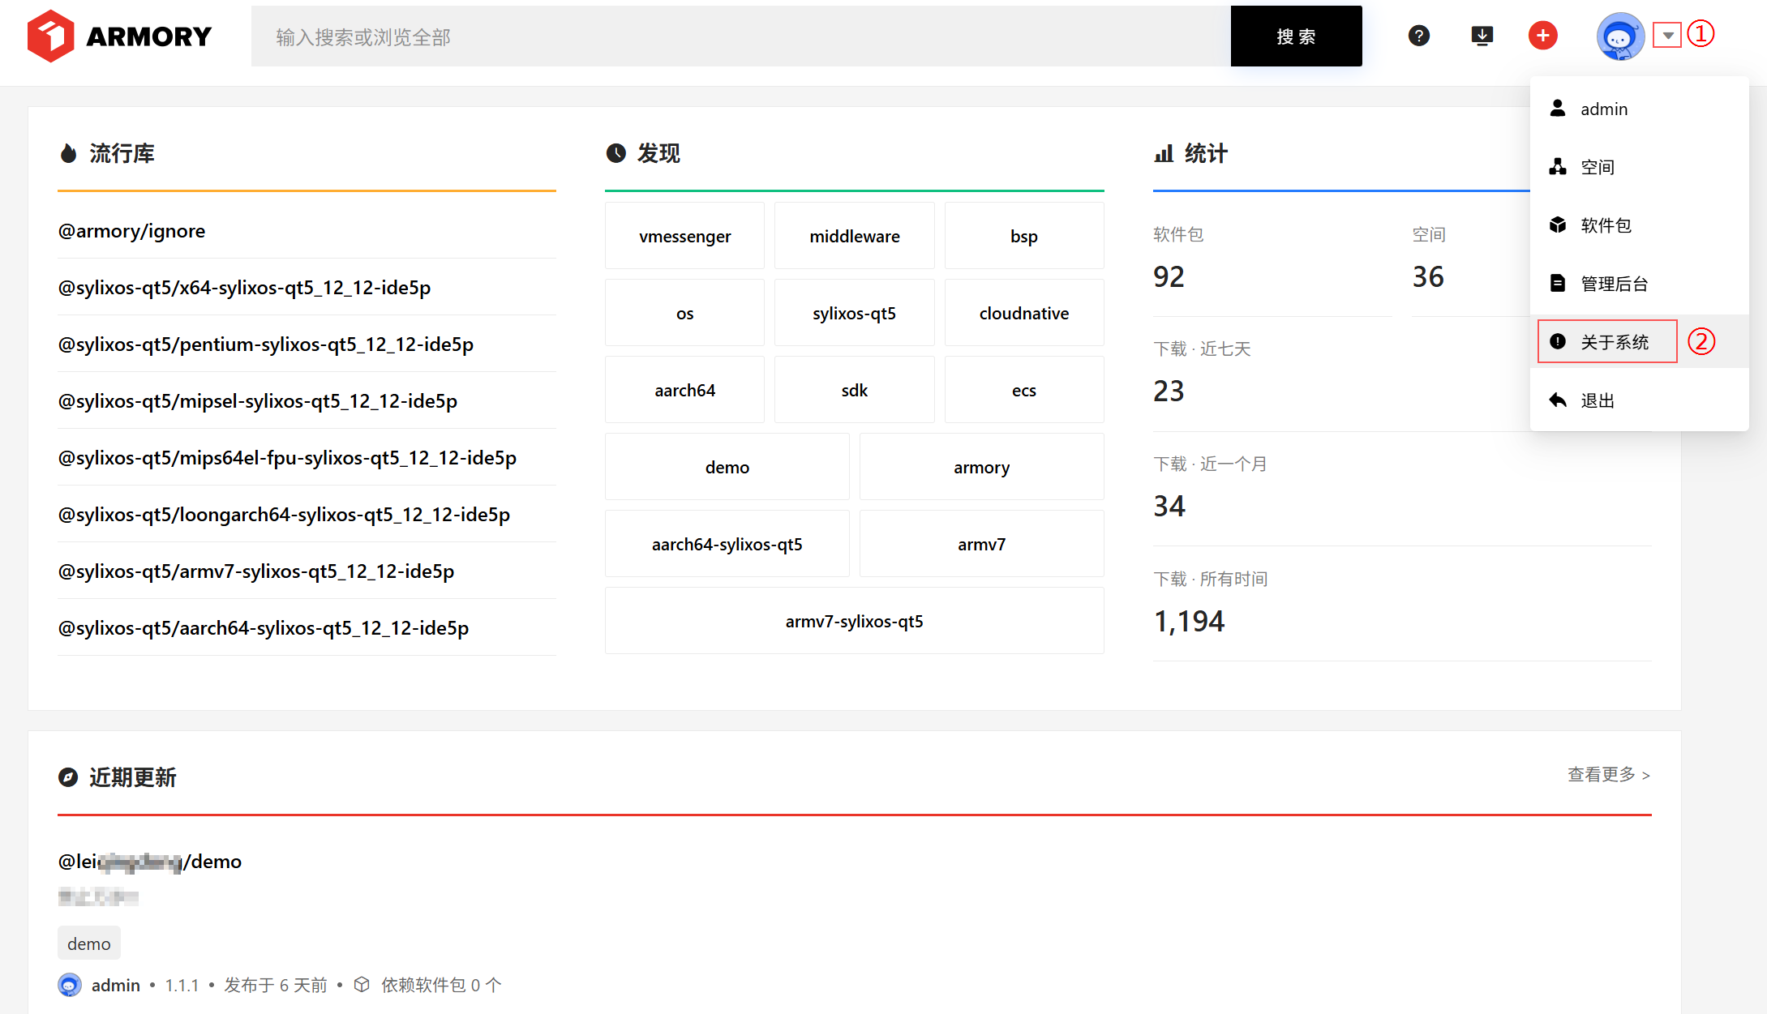Viewport: 1767px width, 1014px height.
Task: Open the @armory/ignore package link
Action: (x=131, y=231)
